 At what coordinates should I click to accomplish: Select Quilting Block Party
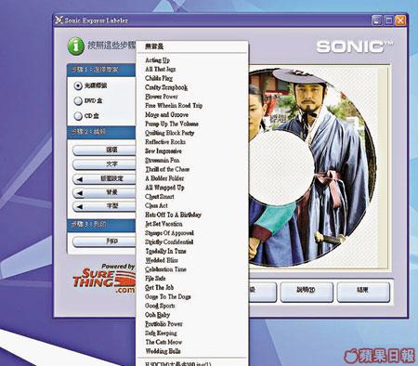point(192,133)
